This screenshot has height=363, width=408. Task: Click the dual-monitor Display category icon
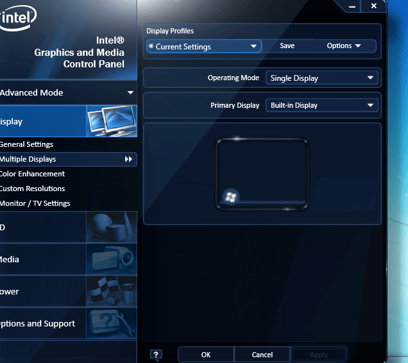pos(112,121)
